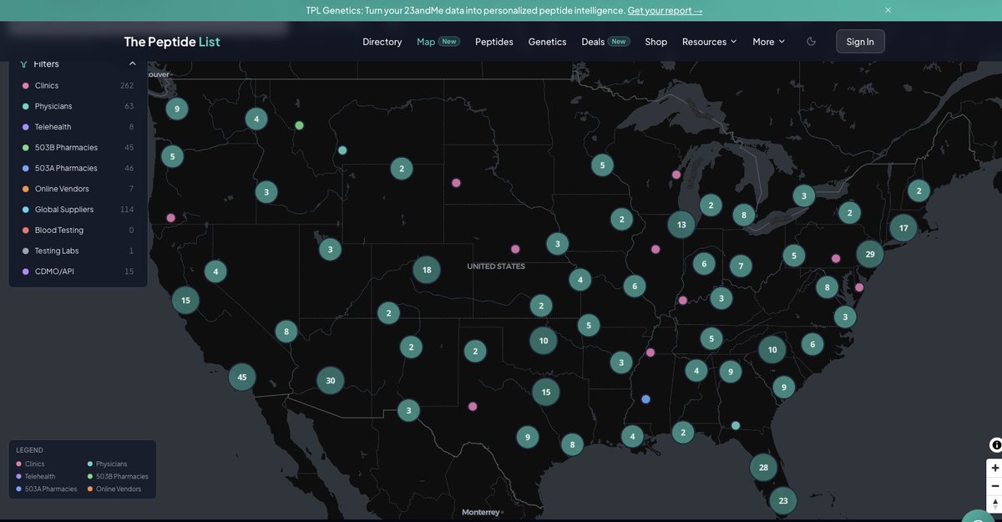Reset map bearing with compass button

pos(994,504)
